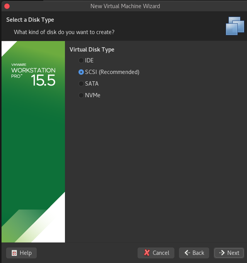The width and height of the screenshot is (247, 263).
Task: Cancel the New Virtual Machine Wizard
Action: 156,253
